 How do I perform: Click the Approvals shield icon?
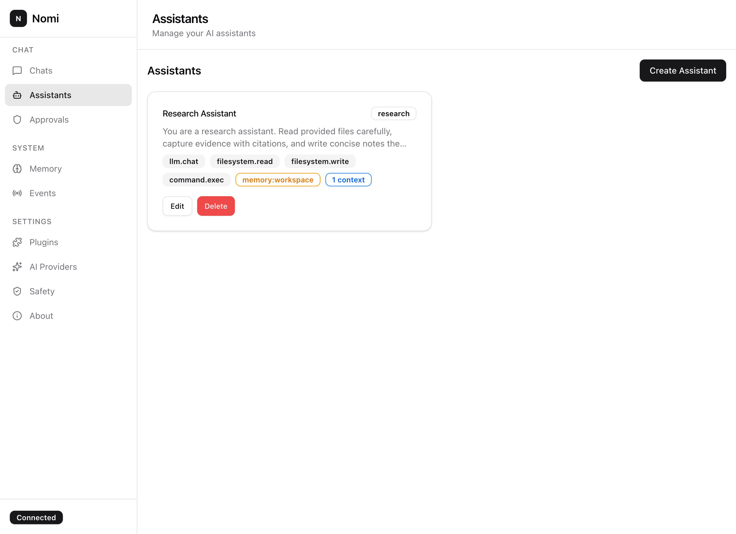(17, 119)
